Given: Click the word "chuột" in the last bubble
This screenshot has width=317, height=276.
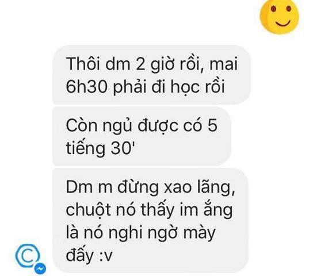Looking at the screenshot, I should (x=89, y=210).
